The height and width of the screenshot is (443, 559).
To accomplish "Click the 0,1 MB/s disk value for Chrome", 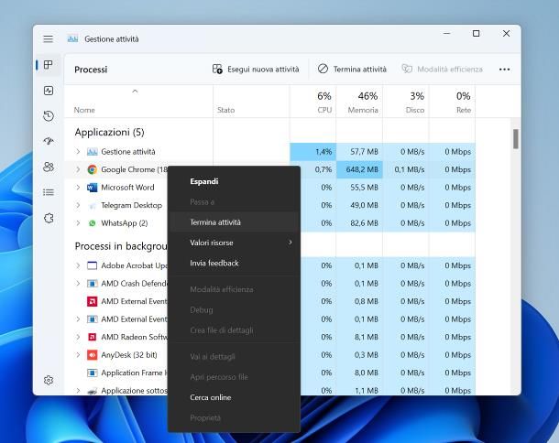I will 406,169.
